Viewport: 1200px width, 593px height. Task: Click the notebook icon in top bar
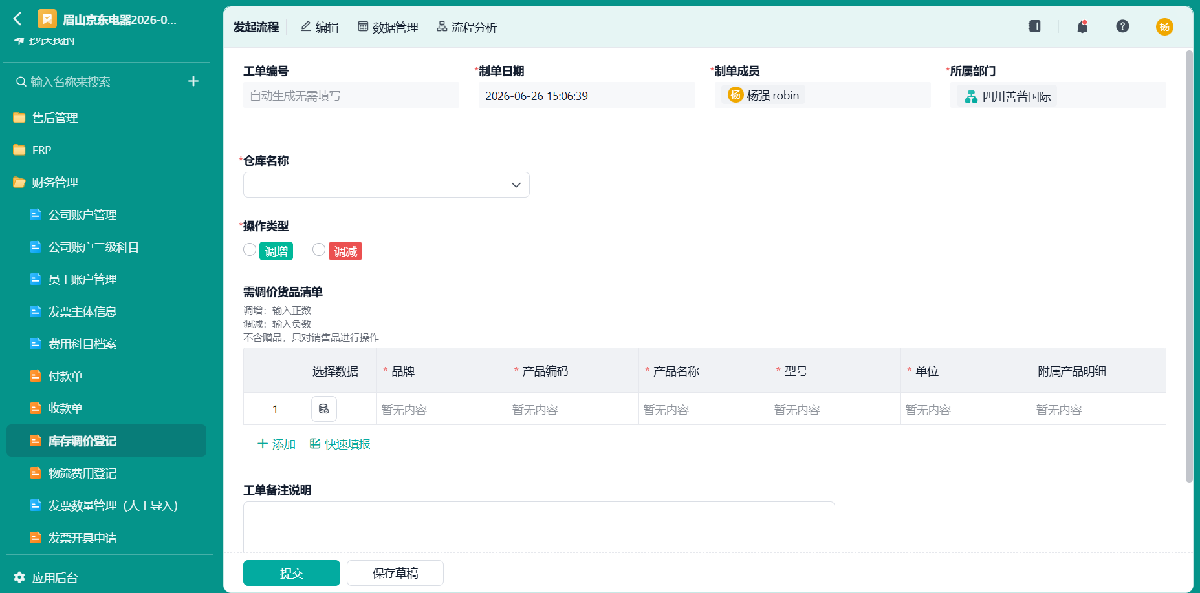[x=1034, y=26]
